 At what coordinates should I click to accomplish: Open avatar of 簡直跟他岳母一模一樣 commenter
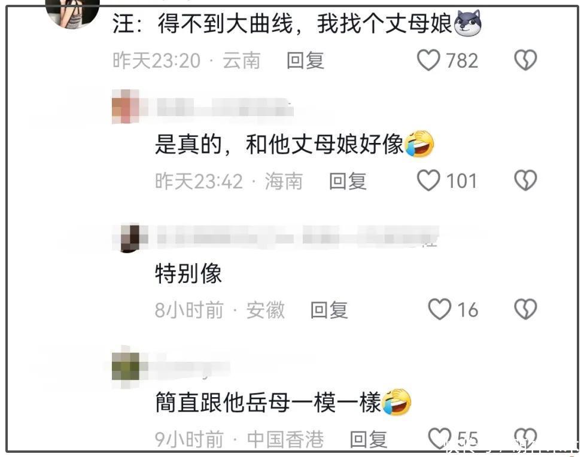pos(126,366)
